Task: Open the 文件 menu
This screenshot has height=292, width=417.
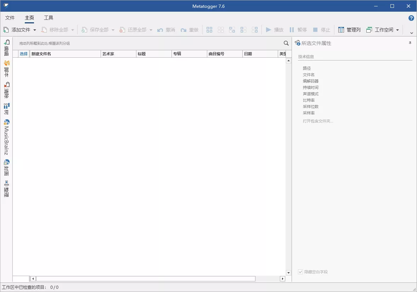Action: point(10,17)
